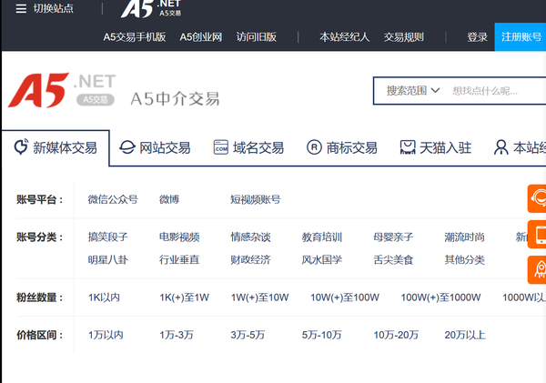The width and height of the screenshot is (546, 383).
Task: Select category 电影视频
Action: coord(179,237)
